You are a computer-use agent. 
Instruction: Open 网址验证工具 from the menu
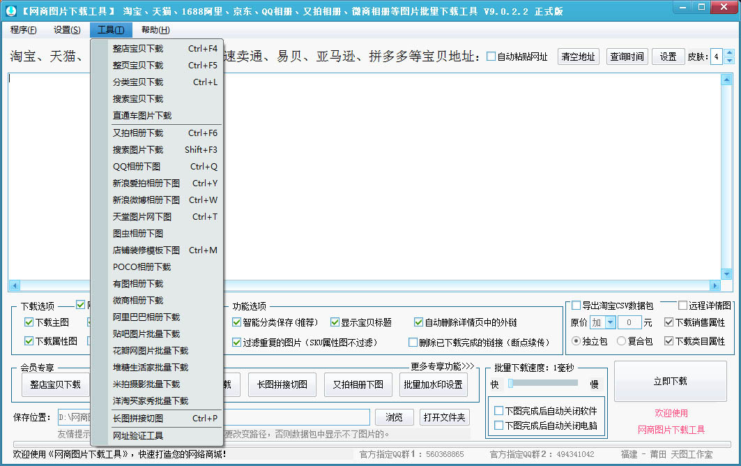pyautogui.click(x=165, y=436)
